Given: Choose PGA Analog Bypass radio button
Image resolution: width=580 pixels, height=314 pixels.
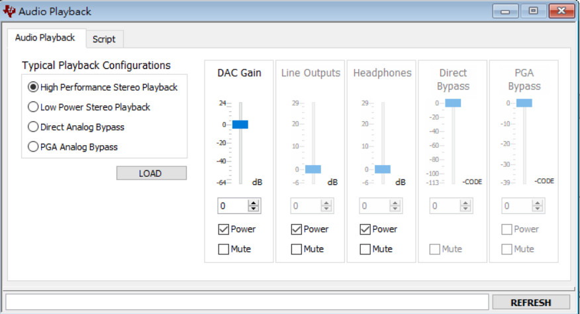Looking at the screenshot, I should 73,147.
